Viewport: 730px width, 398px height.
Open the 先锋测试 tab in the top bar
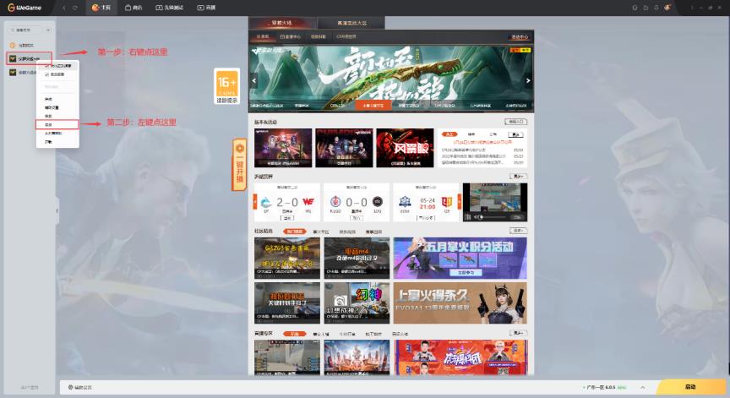tap(169, 8)
